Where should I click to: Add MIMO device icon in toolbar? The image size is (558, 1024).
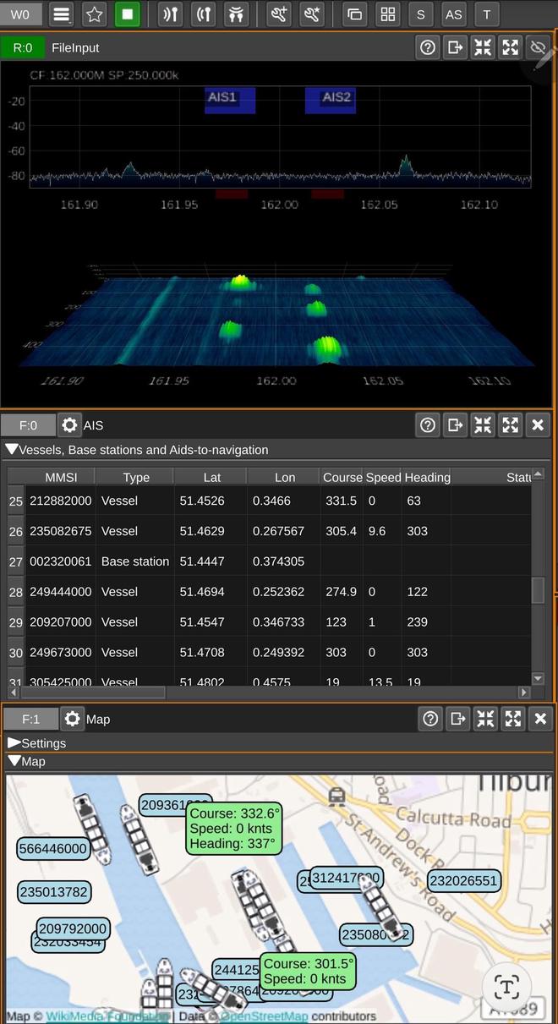(236, 14)
